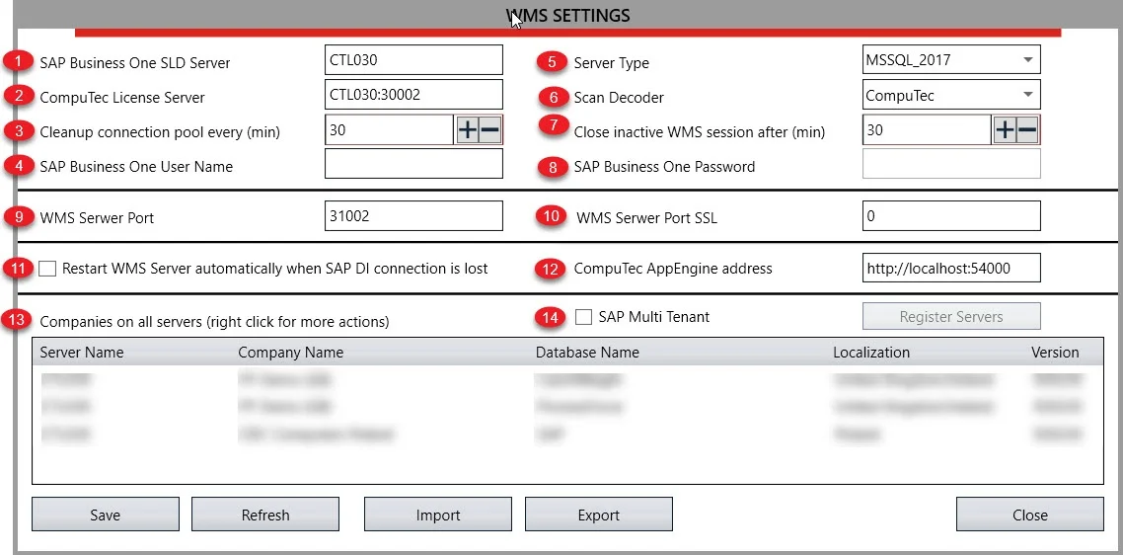Focus the SAP Business One Password field
Screen dimensions: 1123x555
[951, 164]
